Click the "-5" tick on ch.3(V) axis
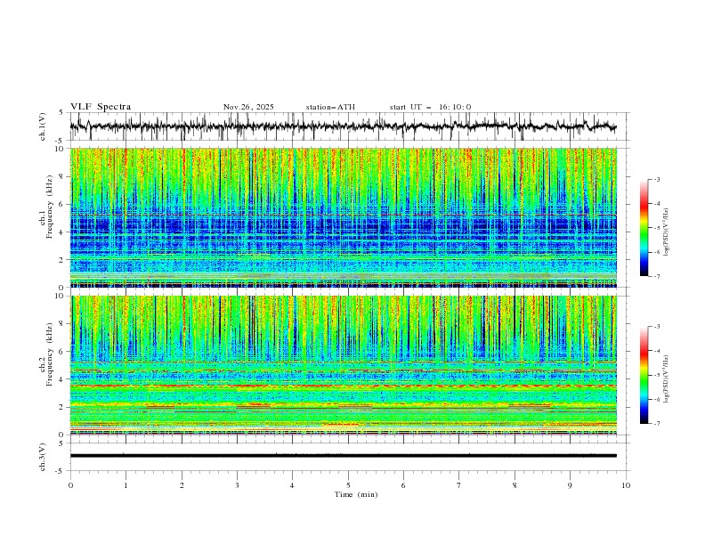The width and height of the screenshot is (705, 545). point(61,471)
